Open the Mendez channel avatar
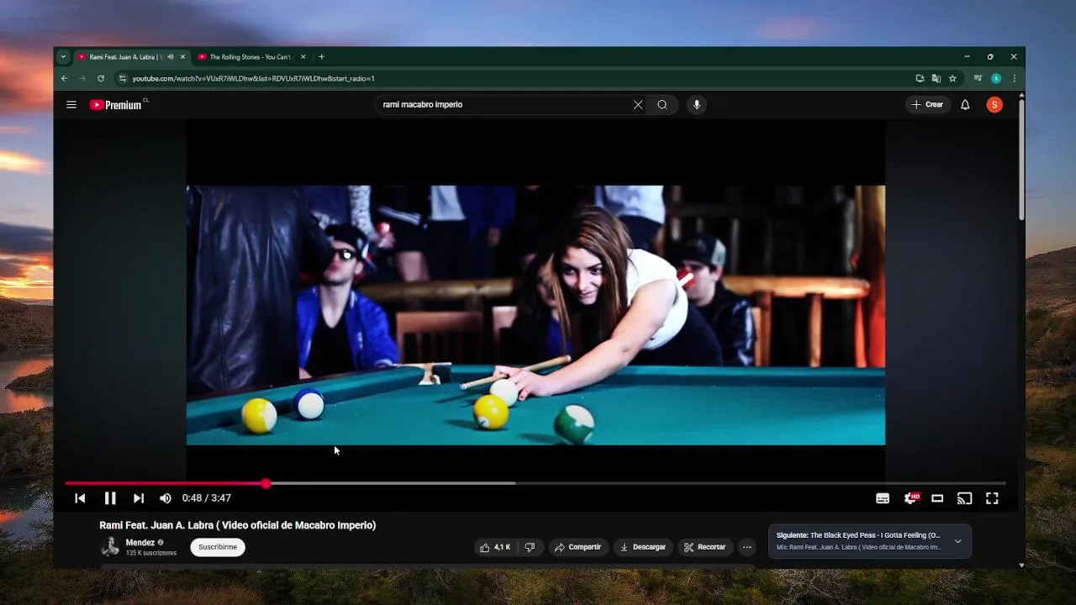Screen dimensions: 1076x605 click(x=109, y=547)
